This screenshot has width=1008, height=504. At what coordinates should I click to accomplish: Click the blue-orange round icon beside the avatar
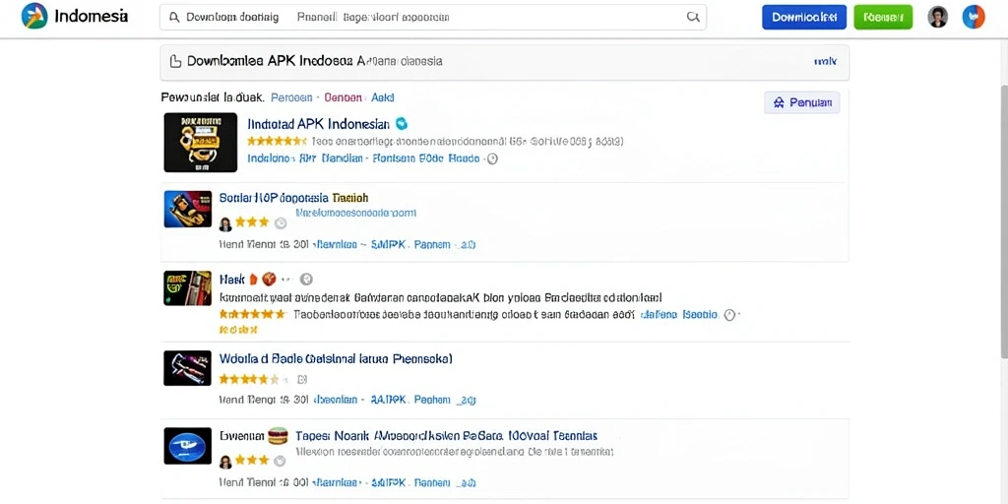click(974, 17)
